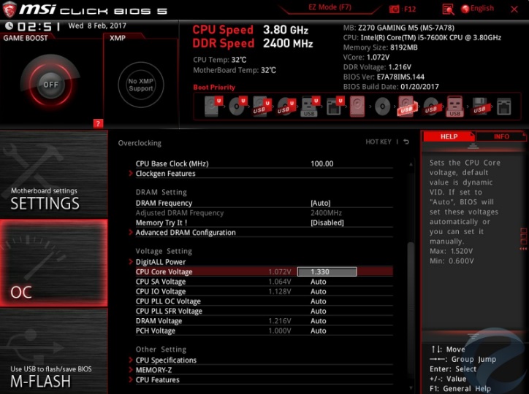Click the MSI dragon shield logo
Viewport: 529px width, 394px height.
(x=9, y=9)
